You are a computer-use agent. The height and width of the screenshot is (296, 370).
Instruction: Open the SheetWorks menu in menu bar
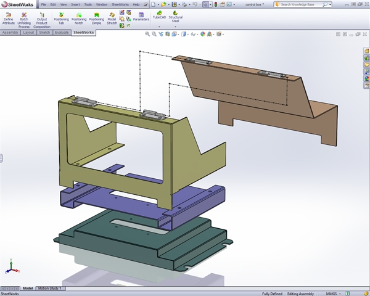[x=121, y=4]
